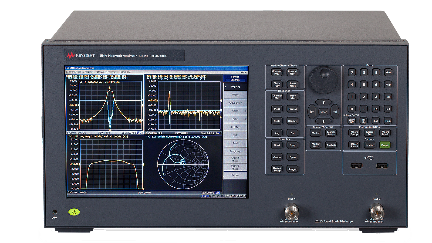Expand the Polar softkey submenu
This screenshot has width=432, height=243.
pos(235,119)
